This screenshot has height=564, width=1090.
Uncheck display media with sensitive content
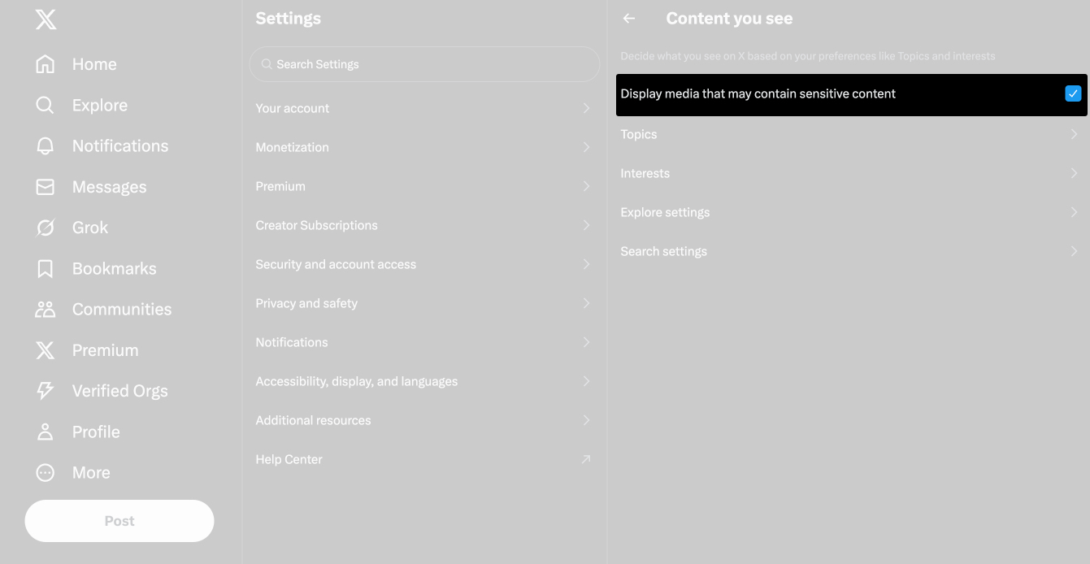(x=1073, y=93)
